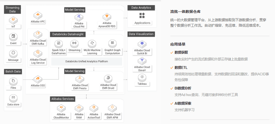Click the Spark SQL+ DataFrames icon

[58, 44]
